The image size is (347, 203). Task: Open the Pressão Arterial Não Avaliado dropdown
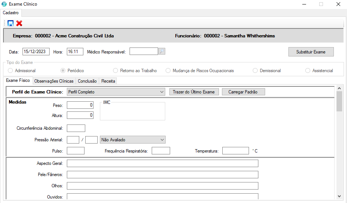[162, 140]
